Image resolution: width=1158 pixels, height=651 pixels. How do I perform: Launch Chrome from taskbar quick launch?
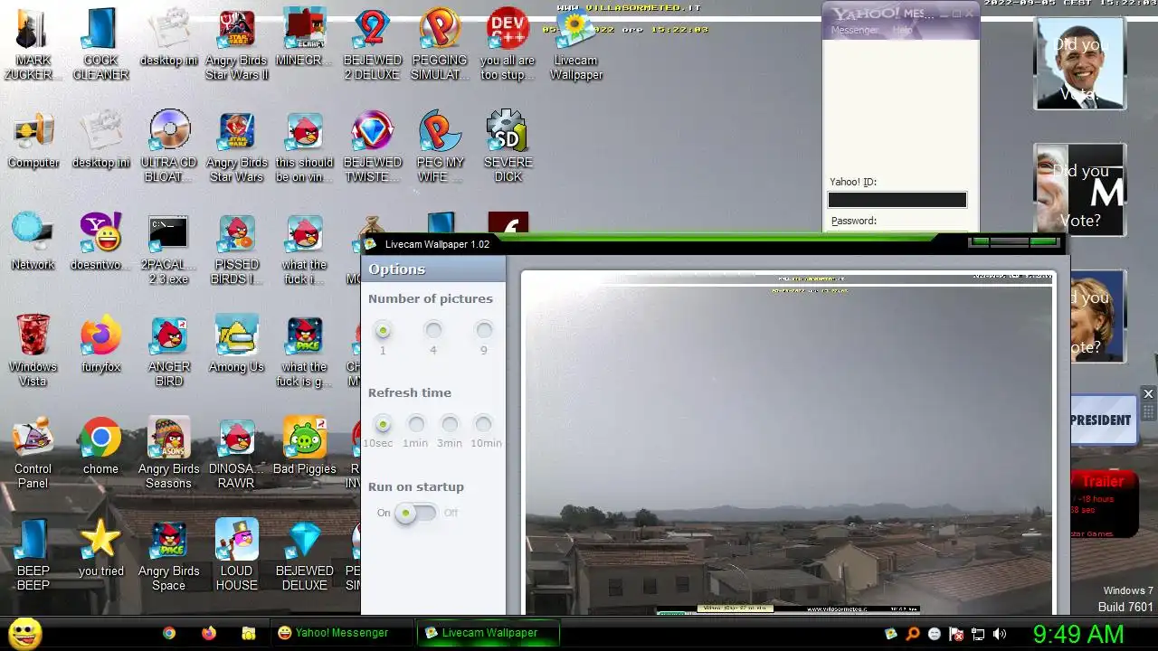click(169, 634)
